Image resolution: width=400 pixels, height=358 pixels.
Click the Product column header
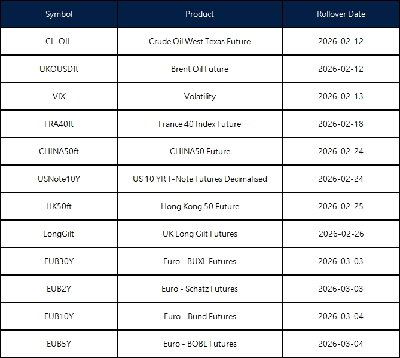click(x=200, y=14)
